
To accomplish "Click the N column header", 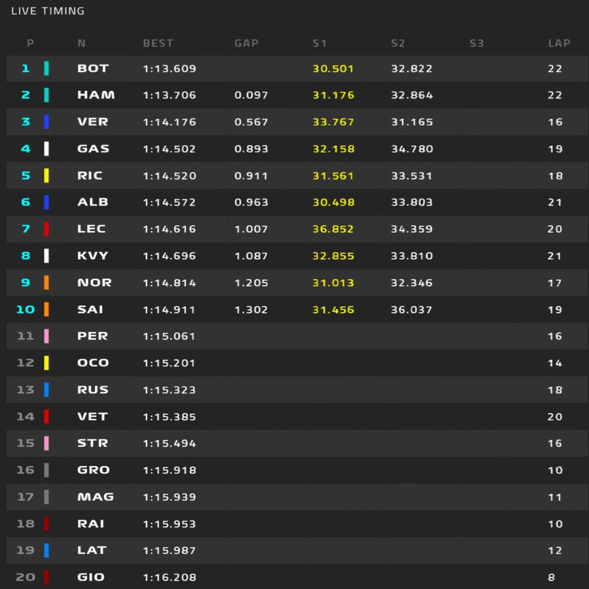I will [82, 43].
